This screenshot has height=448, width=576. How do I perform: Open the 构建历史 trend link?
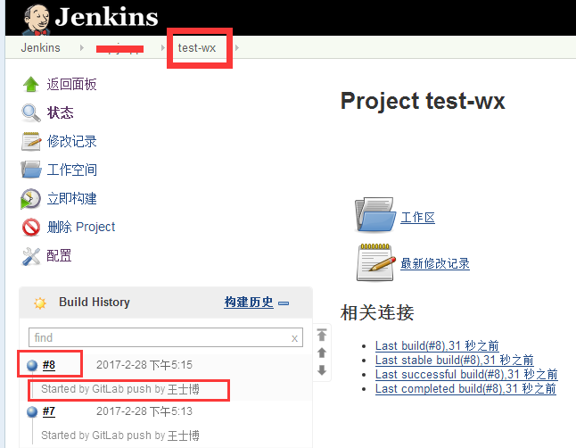[x=249, y=303]
